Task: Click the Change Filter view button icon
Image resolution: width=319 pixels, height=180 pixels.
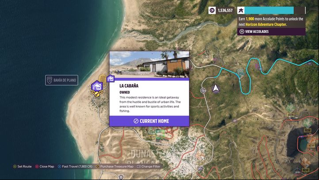Action: [139, 167]
